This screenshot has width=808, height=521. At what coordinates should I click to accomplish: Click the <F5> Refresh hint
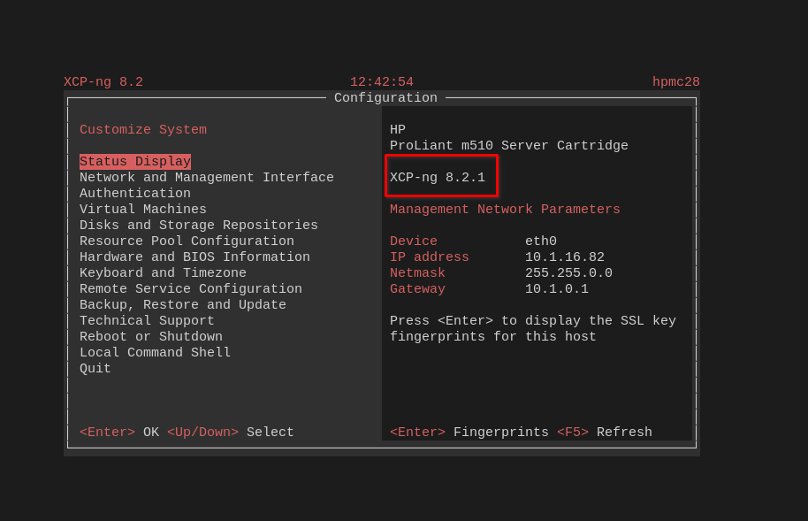click(605, 433)
